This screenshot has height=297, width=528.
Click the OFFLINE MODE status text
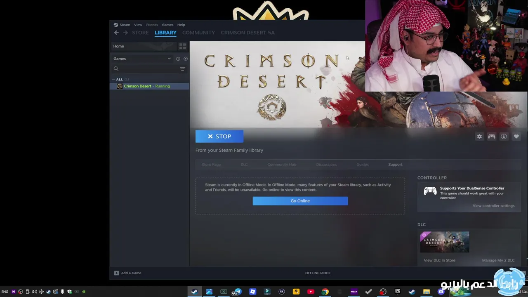pyautogui.click(x=318, y=273)
